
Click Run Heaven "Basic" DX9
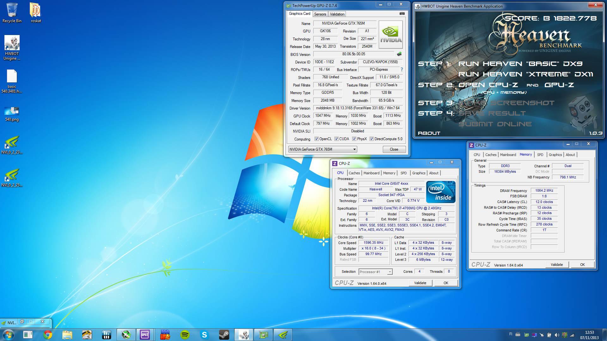point(520,64)
